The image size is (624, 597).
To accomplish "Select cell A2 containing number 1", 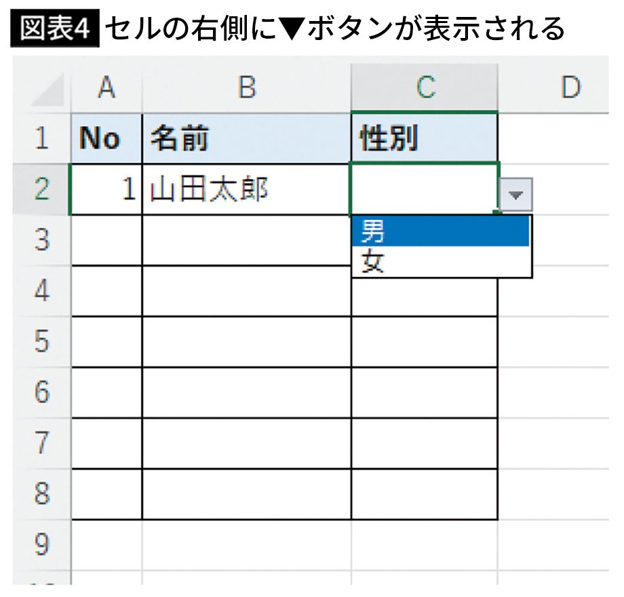I will [x=106, y=189].
